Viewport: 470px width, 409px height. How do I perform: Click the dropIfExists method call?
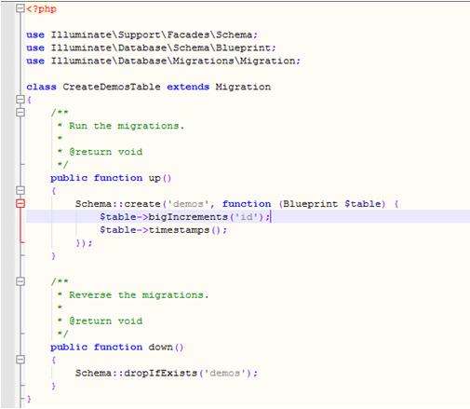(x=161, y=373)
